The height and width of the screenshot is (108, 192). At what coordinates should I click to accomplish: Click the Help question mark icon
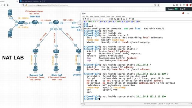pos(130,19)
